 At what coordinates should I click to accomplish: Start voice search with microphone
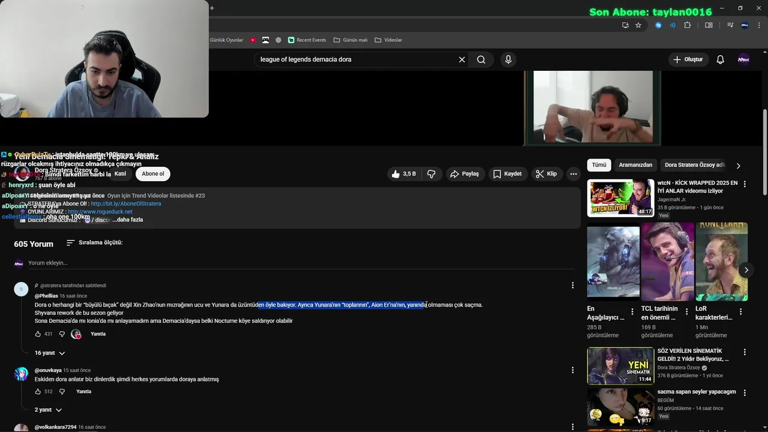[508, 59]
